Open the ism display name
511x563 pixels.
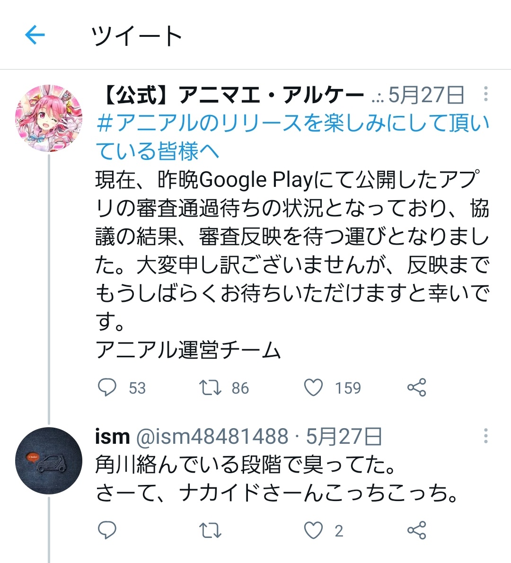(113, 437)
